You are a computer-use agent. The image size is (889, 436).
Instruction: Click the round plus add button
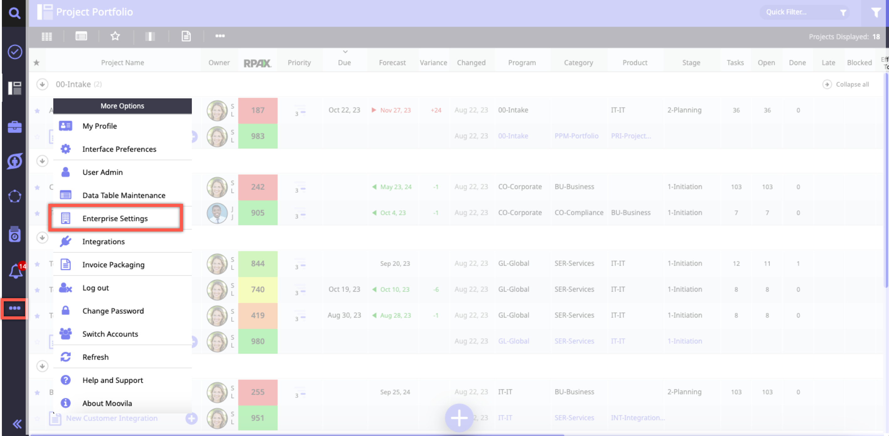459,418
